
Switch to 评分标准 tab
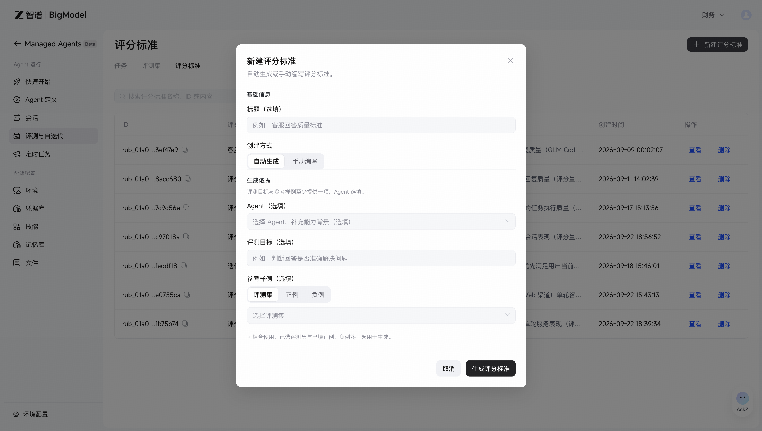[188, 66]
